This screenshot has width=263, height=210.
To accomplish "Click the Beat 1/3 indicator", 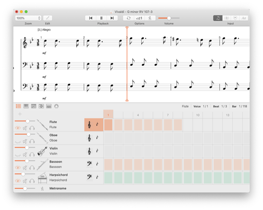I will (x=220, y=106).
